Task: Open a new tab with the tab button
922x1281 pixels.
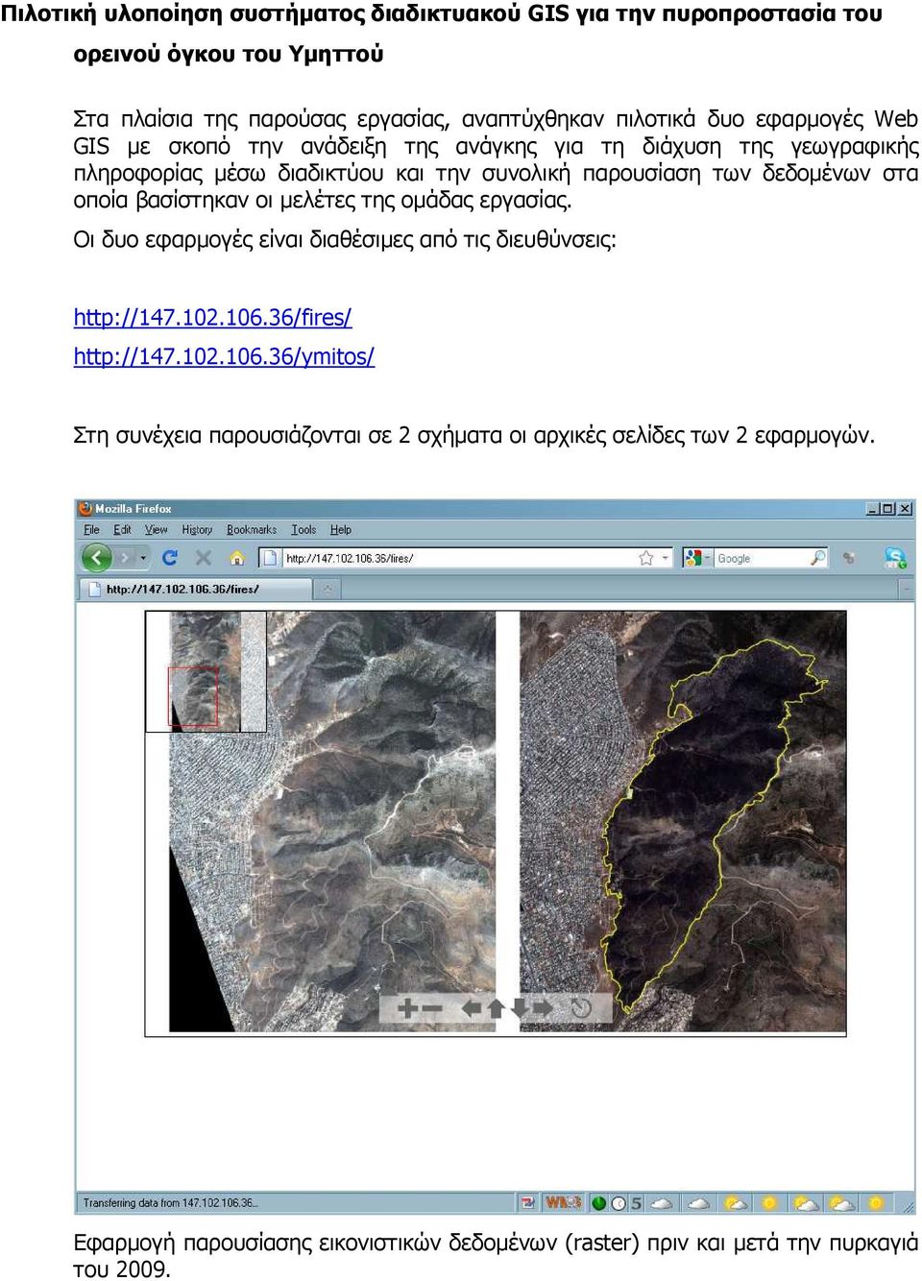Action: (x=328, y=589)
